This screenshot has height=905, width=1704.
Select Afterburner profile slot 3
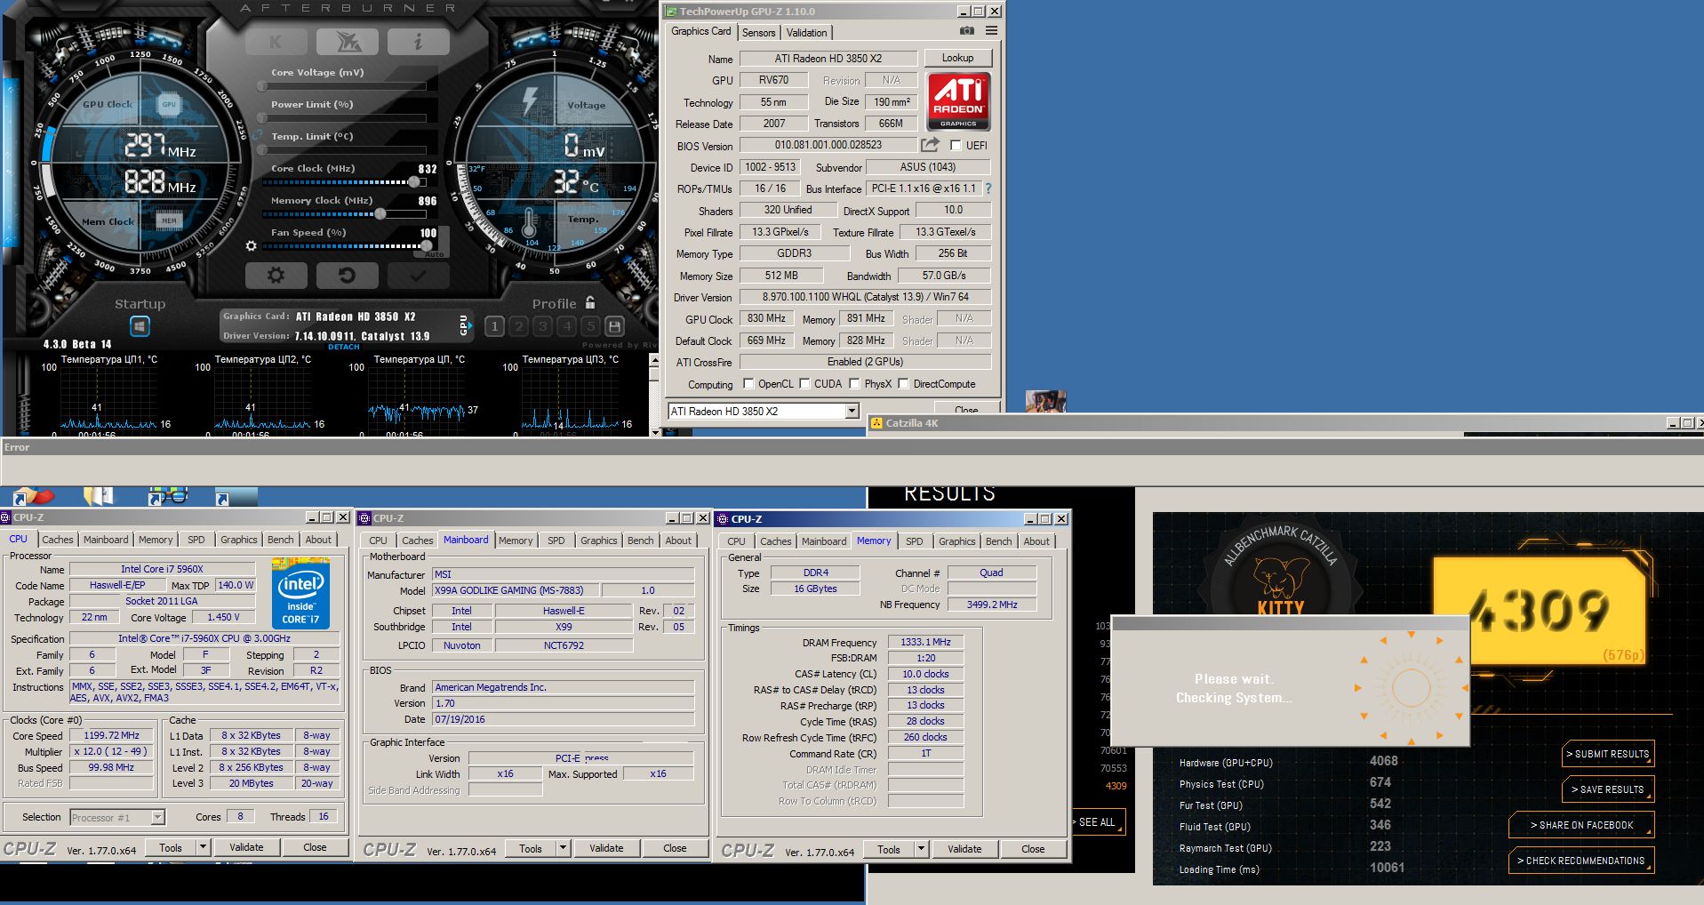coord(543,326)
